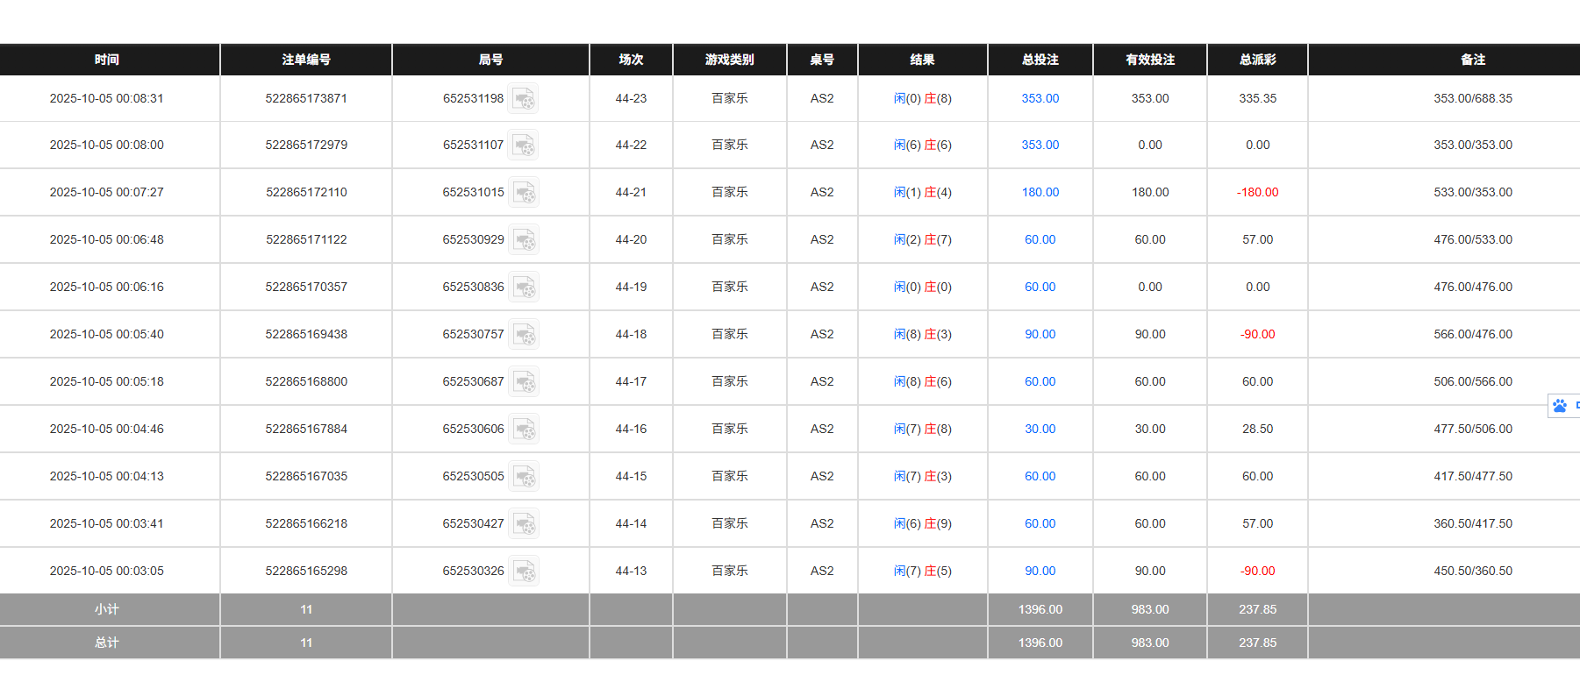The height and width of the screenshot is (689, 1580).
Task: Click replay icon beside round 652531107
Action: tap(524, 145)
